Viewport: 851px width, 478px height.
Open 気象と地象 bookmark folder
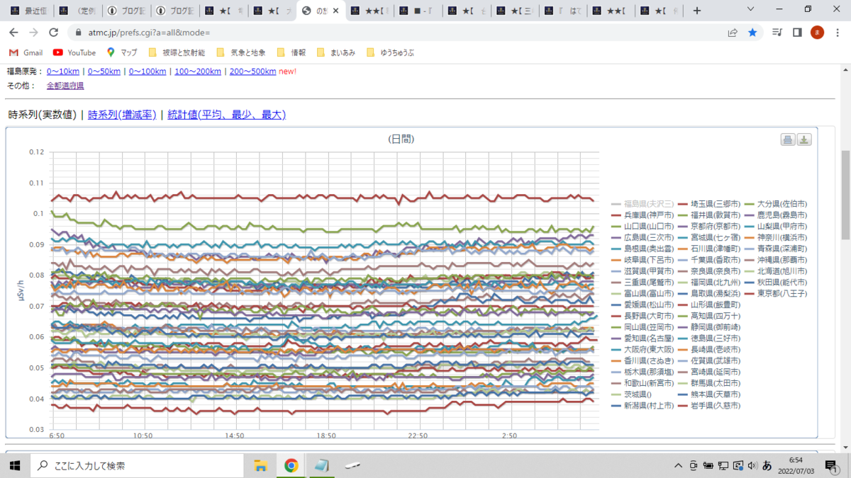click(241, 52)
